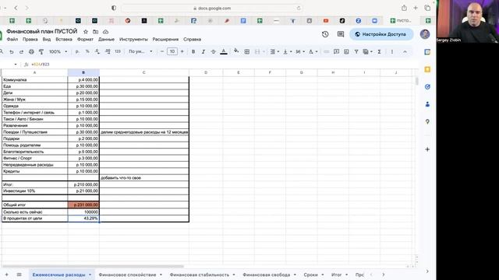Add a new sheet with plus
Viewport: 499px width, 280px height.
(6, 275)
